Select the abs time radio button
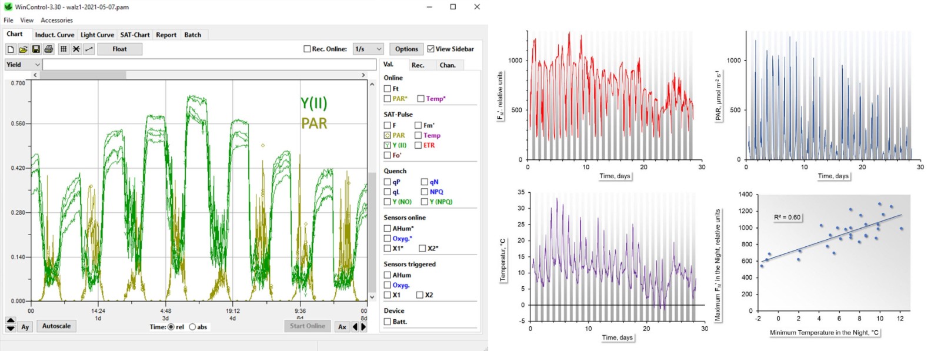Image resolution: width=941 pixels, height=351 pixels. coord(192,327)
